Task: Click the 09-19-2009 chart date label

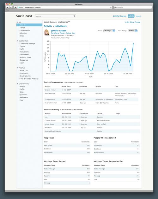Action: (x=89, y=74)
